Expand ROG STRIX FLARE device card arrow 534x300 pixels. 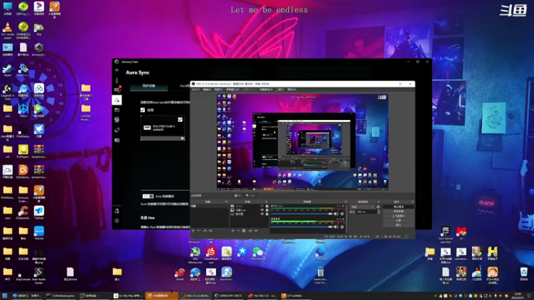point(182,139)
